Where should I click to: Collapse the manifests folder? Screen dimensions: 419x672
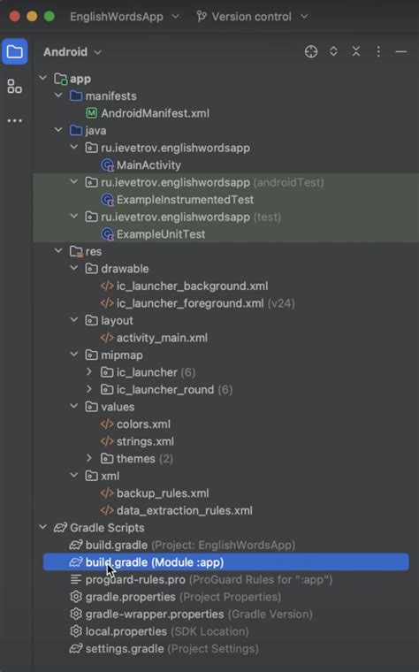point(58,95)
